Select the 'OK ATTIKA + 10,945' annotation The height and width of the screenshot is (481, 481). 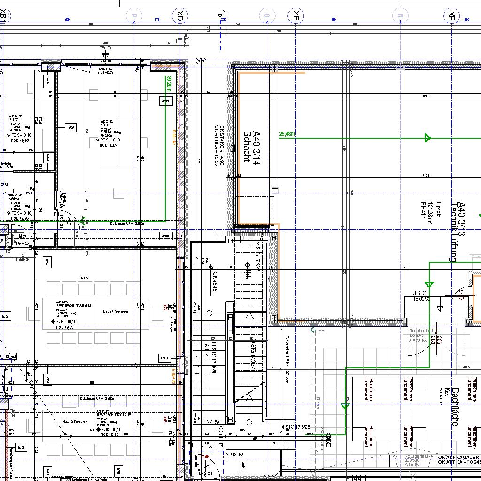(x=459, y=462)
